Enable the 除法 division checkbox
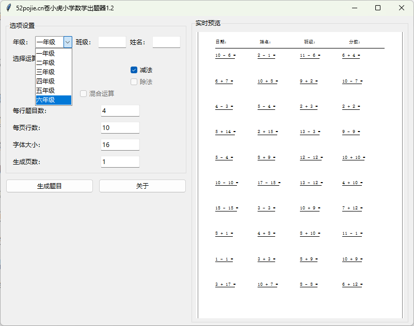Screen dimensions: 414x326 [x=134, y=82]
